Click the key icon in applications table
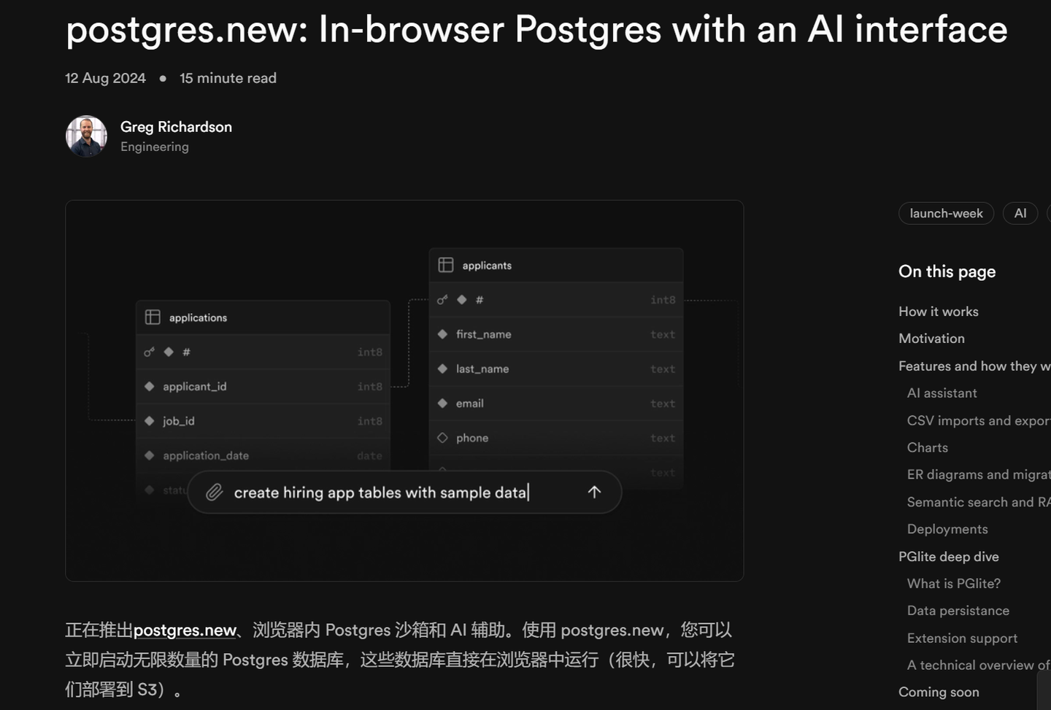Image resolution: width=1051 pixels, height=710 pixels. (x=149, y=352)
